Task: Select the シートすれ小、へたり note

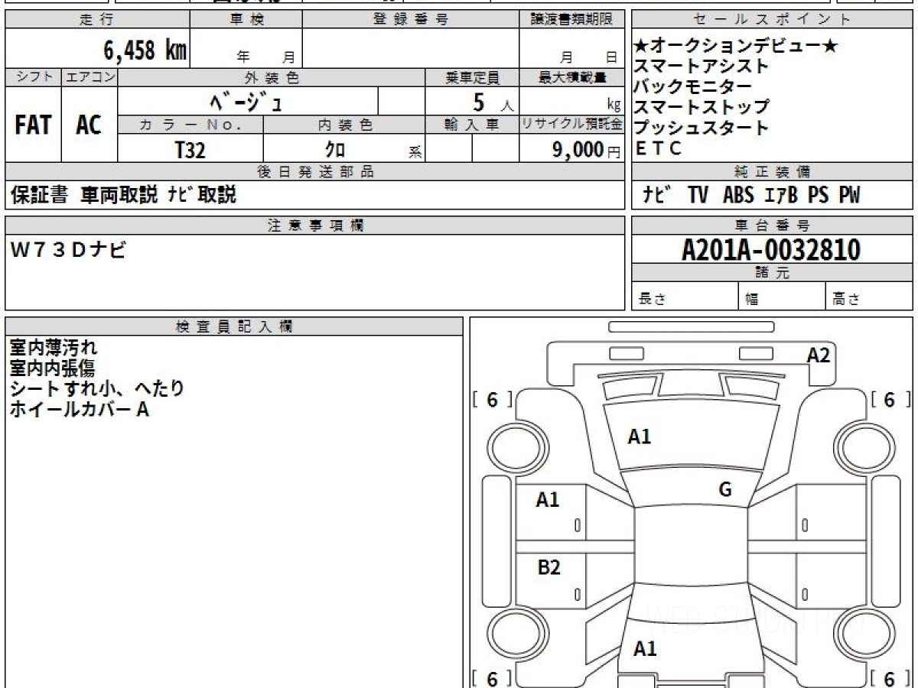Action: click(97, 388)
